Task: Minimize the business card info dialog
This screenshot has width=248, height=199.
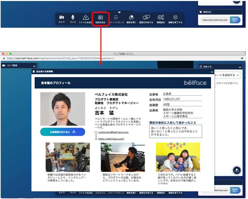Action: click(212, 72)
